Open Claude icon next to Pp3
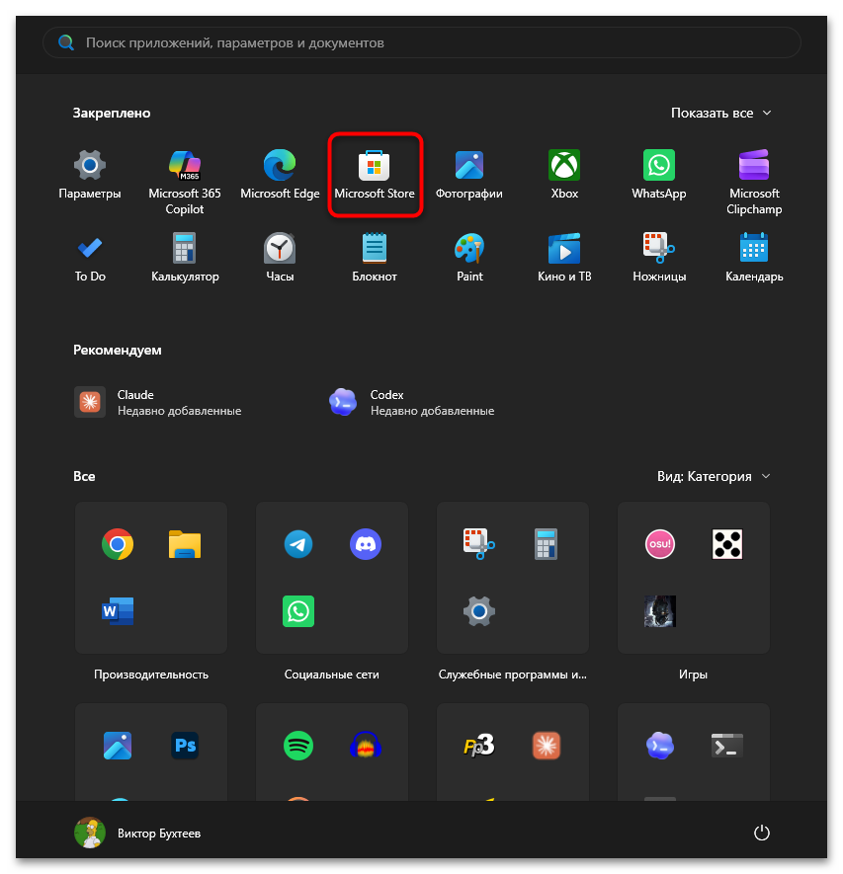Image resolution: width=843 pixels, height=874 pixels. [x=547, y=746]
